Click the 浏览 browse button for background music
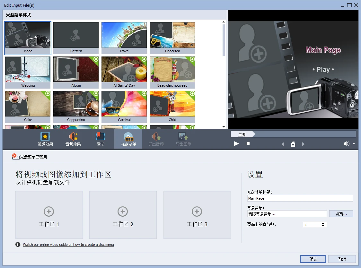 pos(341,213)
